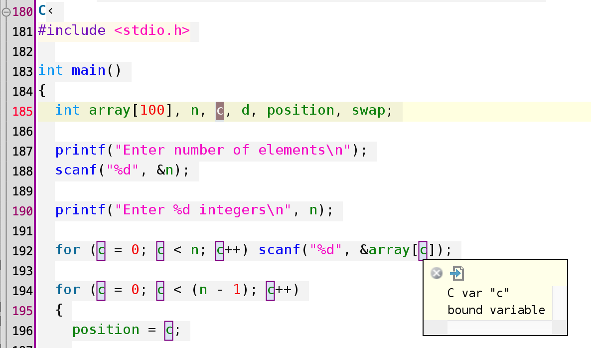Image resolution: width=591 pixels, height=348 pixels.
Task: Click the highlighted "c" on line 185
Action: coord(220,111)
